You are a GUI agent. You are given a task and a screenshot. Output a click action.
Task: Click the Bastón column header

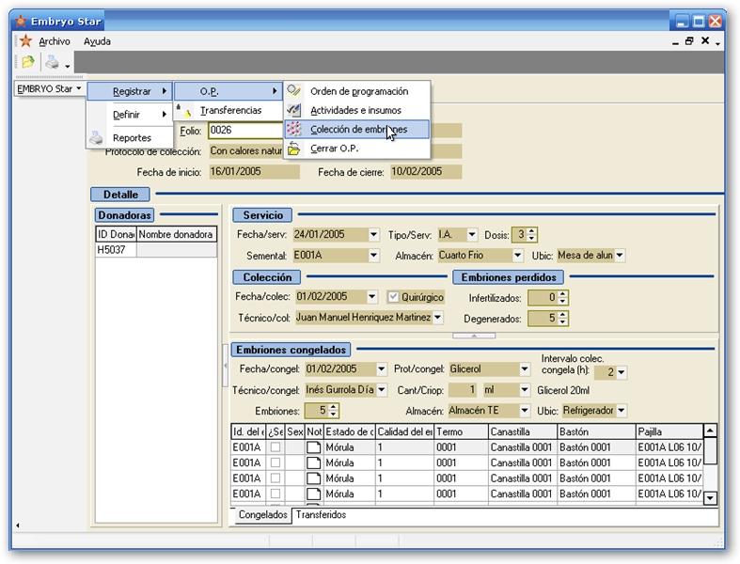(x=596, y=431)
